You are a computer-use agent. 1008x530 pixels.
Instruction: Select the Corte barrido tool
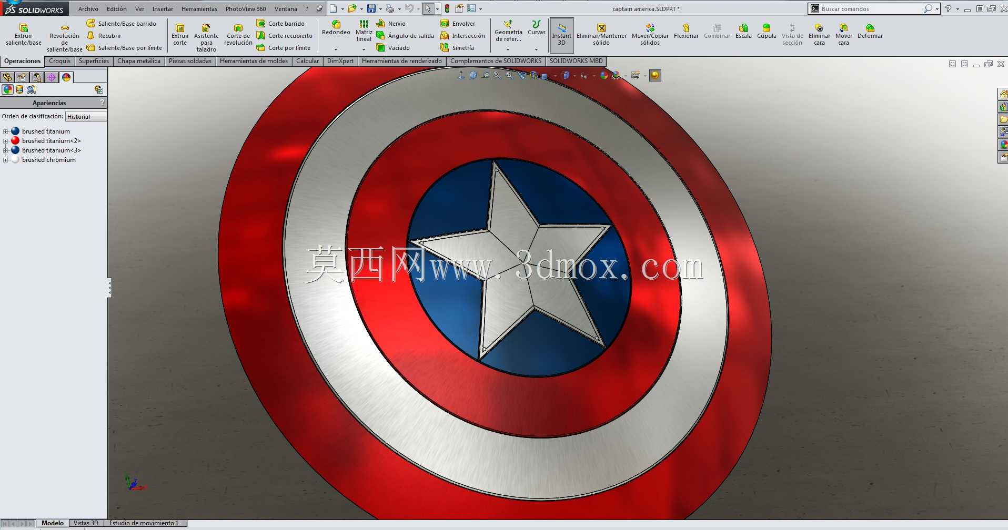point(280,24)
